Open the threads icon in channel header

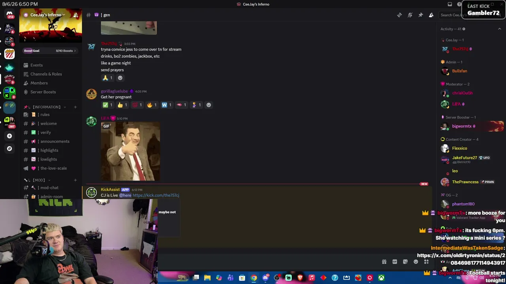pyautogui.click(x=399, y=15)
